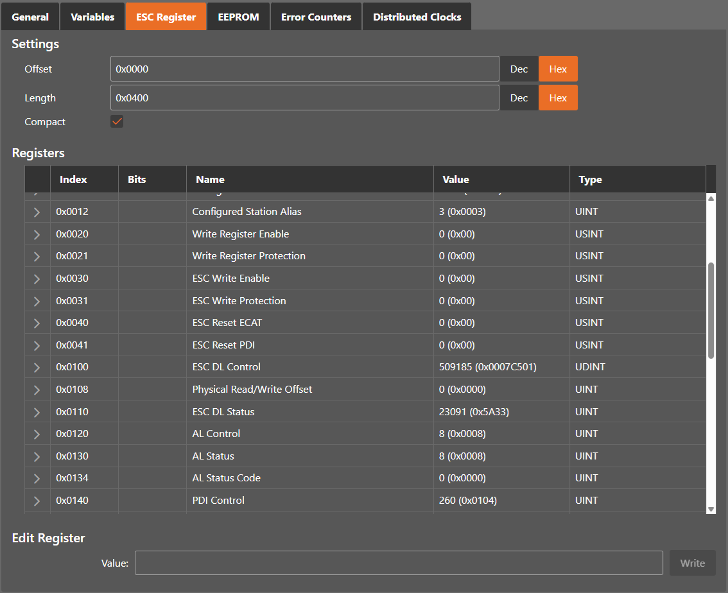Image resolution: width=728 pixels, height=593 pixels.
Task: Select the 'ESC DL Status' name cell
Action: pyautogui.click(x=309, y=411)
